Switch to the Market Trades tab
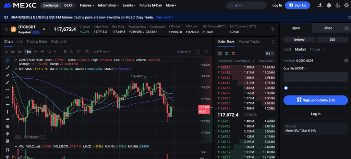Screen dimensions: 351x159 click(x=249, y=41)
